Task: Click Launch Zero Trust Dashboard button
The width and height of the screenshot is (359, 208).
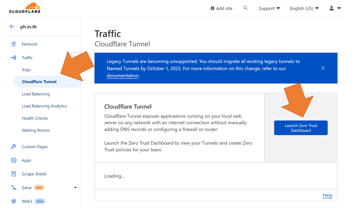Action: pyautogui.click(x=301, y=128)
